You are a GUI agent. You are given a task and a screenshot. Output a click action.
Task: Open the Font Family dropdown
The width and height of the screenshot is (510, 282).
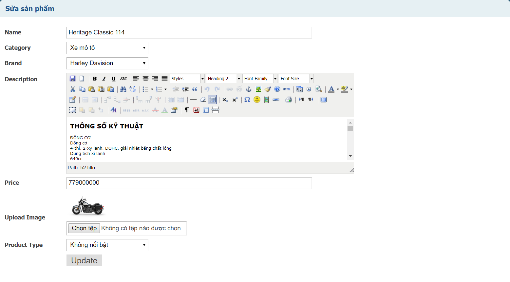coord(260,79)
